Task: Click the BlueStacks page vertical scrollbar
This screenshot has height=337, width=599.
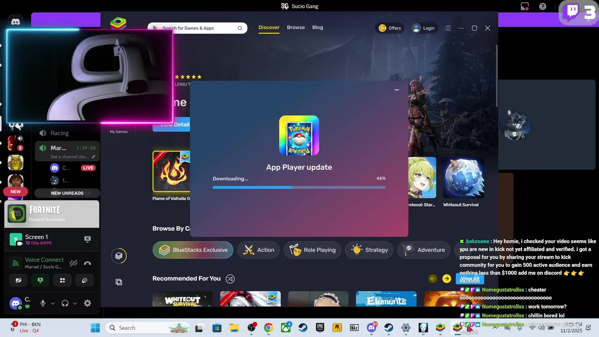Action: pos(496,75)
